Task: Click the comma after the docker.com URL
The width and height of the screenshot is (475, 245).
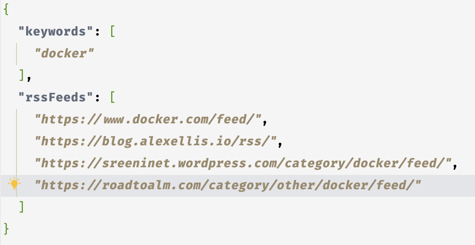Action: coord(266,121)
